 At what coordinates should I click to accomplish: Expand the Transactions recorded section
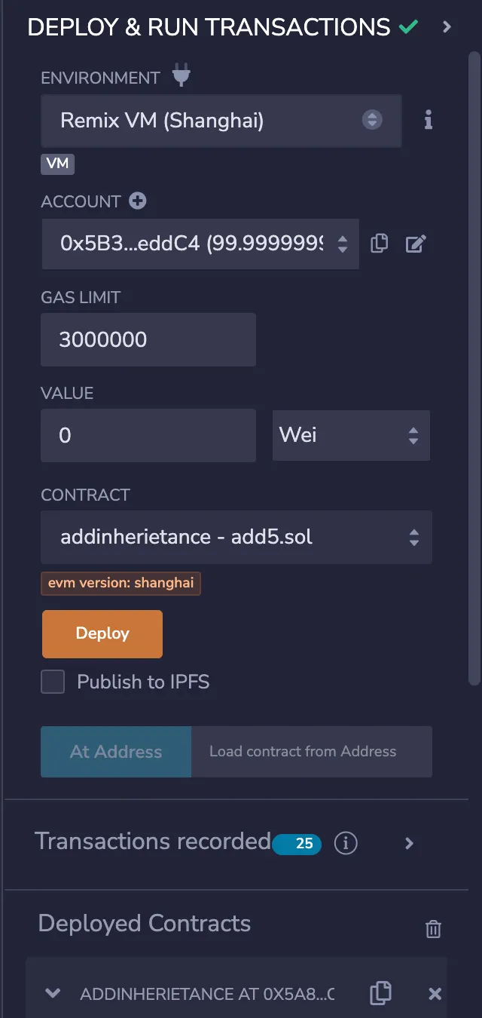point(409,843)
